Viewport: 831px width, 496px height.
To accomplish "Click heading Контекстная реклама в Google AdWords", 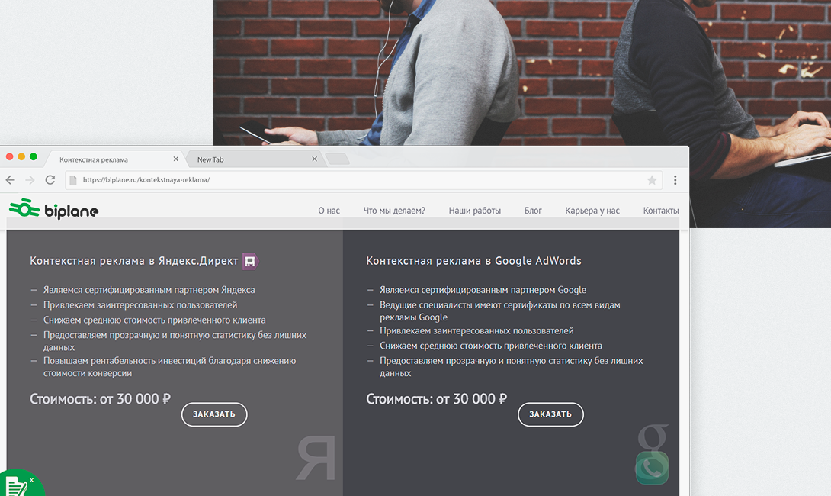I will click(473, 261).
